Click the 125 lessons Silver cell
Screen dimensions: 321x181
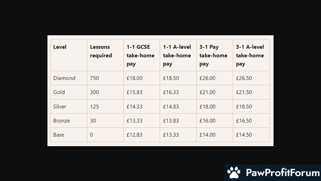pos(94,106)
